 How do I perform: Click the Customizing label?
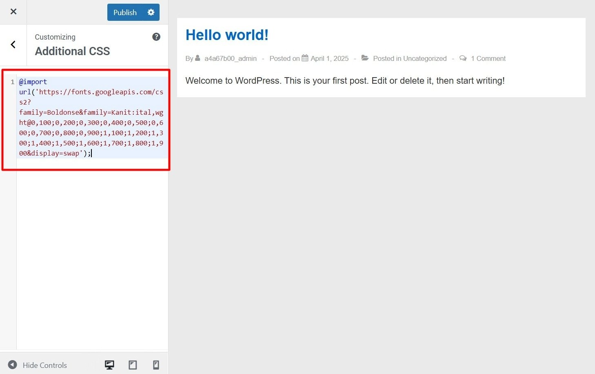coord(55,37)
